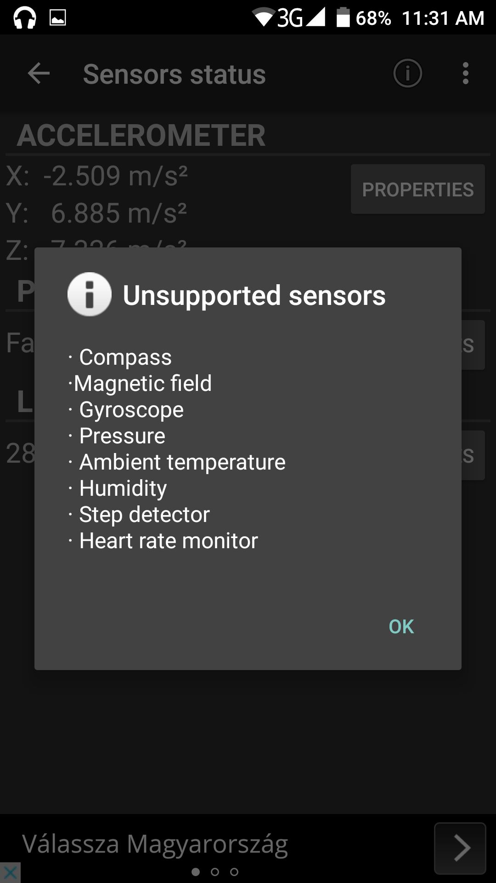Viewport: 496px width, 883px height.
Task: Open the three-dot overflow menu
Action: tap(466, 74)
